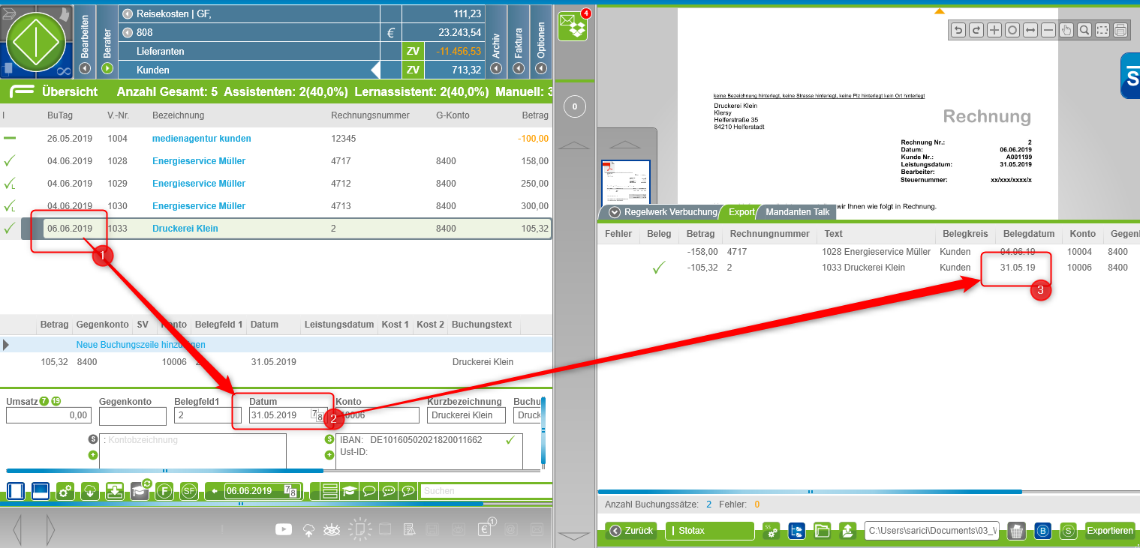Open the Export tab
Image resolution: width=1140 pixels, height=548 pixels.
pyautogui.click(x=741, y=212)
